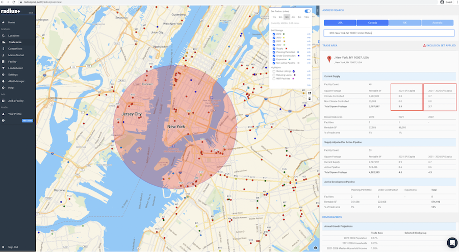The height and width of the screenshot is (252, 459).
Task: Check the Maturing Loans checkbox
Action: pos(274,75)
